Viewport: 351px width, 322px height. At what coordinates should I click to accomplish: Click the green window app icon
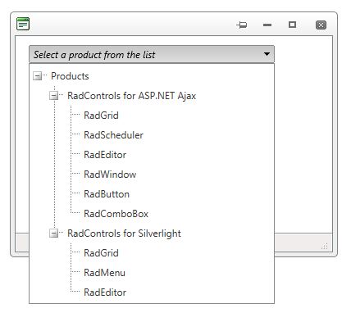[x=23, y=24]
